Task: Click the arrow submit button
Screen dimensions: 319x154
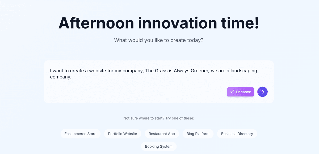Action: pyautogui.click(x=262, y=92)
